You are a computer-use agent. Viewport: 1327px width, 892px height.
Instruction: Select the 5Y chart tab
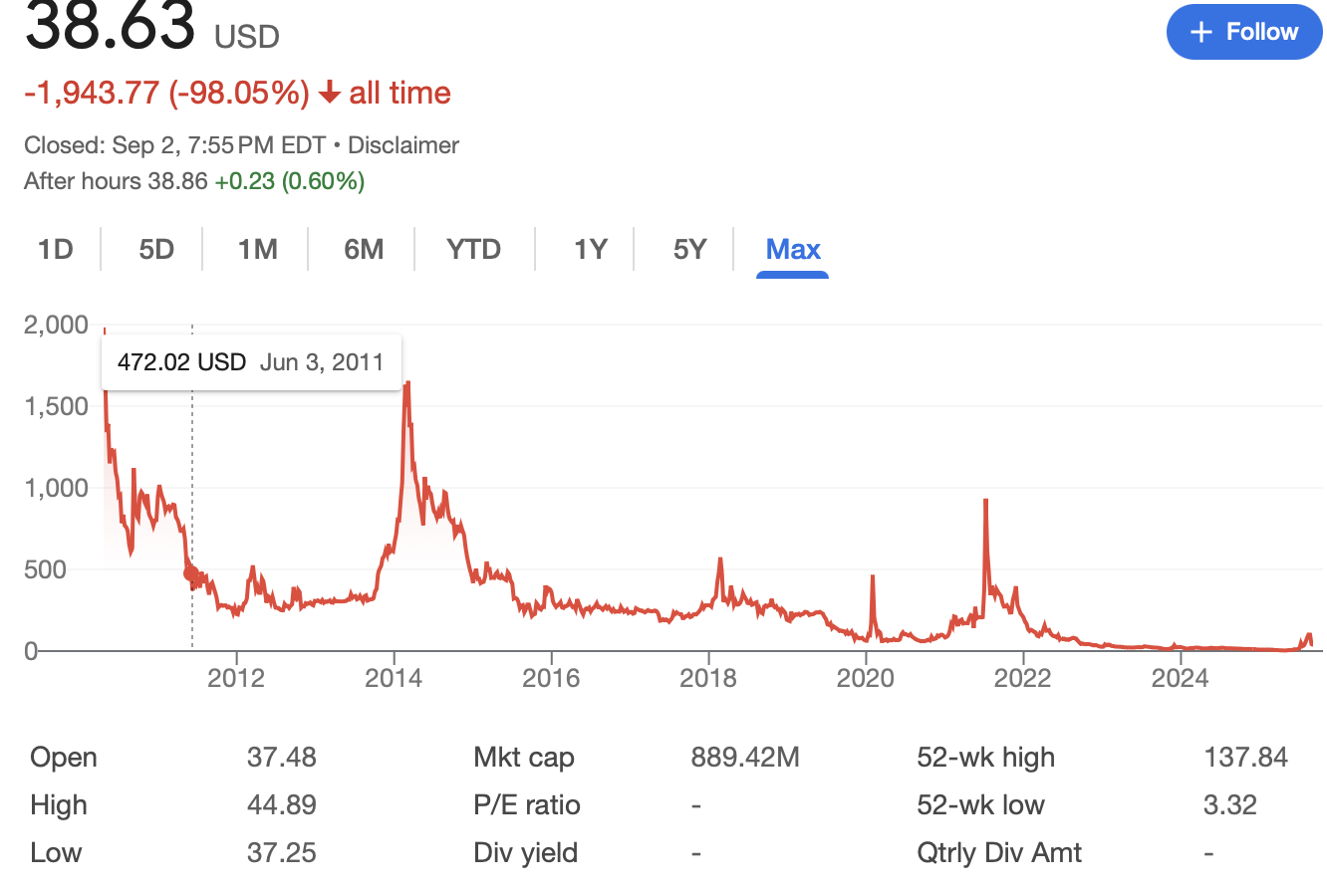689,249
